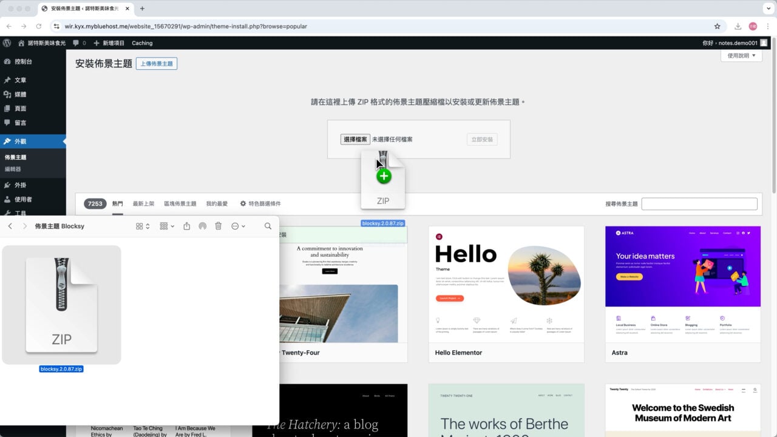Open Chrome downloads icon

(738, 26)
